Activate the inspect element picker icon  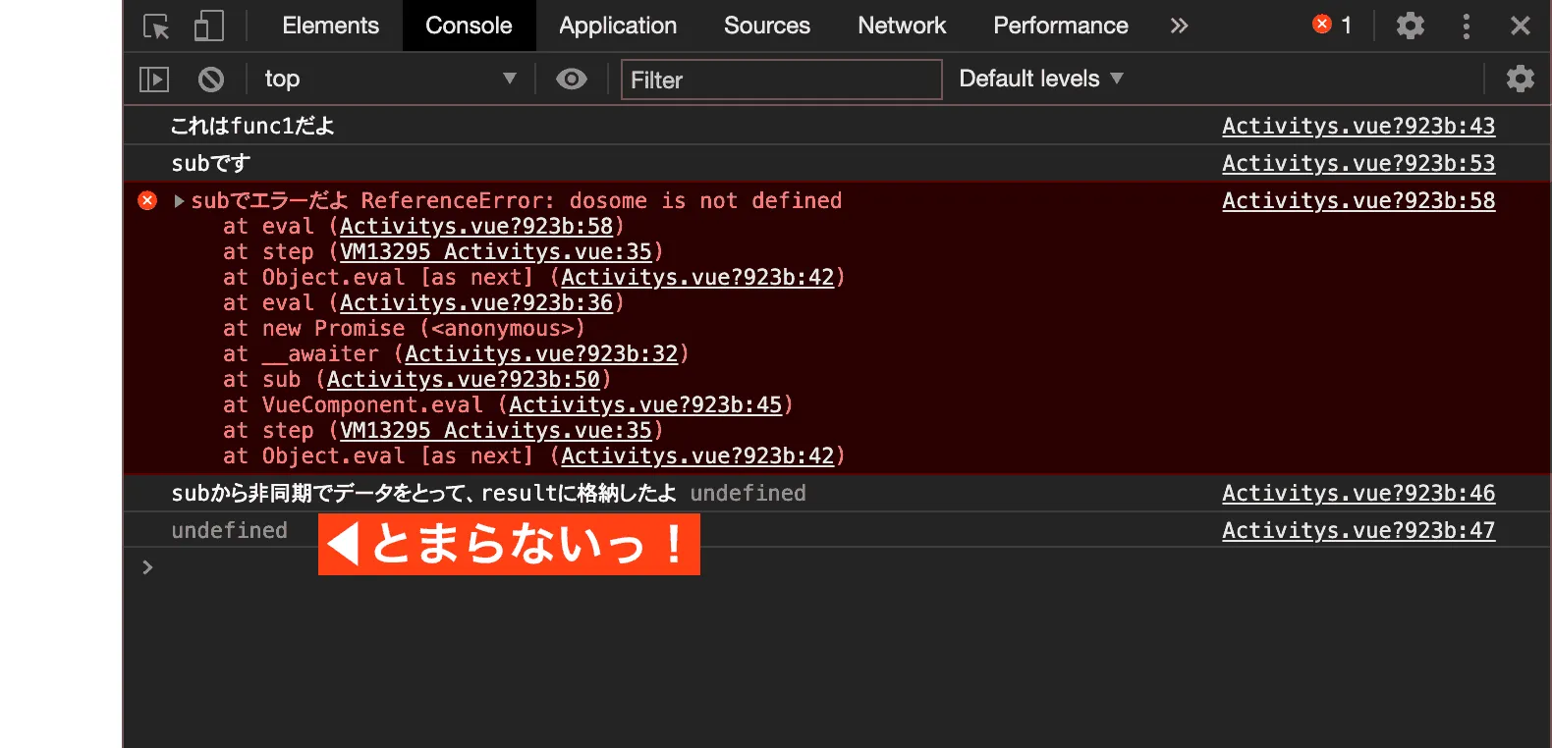tap(156, 26)
